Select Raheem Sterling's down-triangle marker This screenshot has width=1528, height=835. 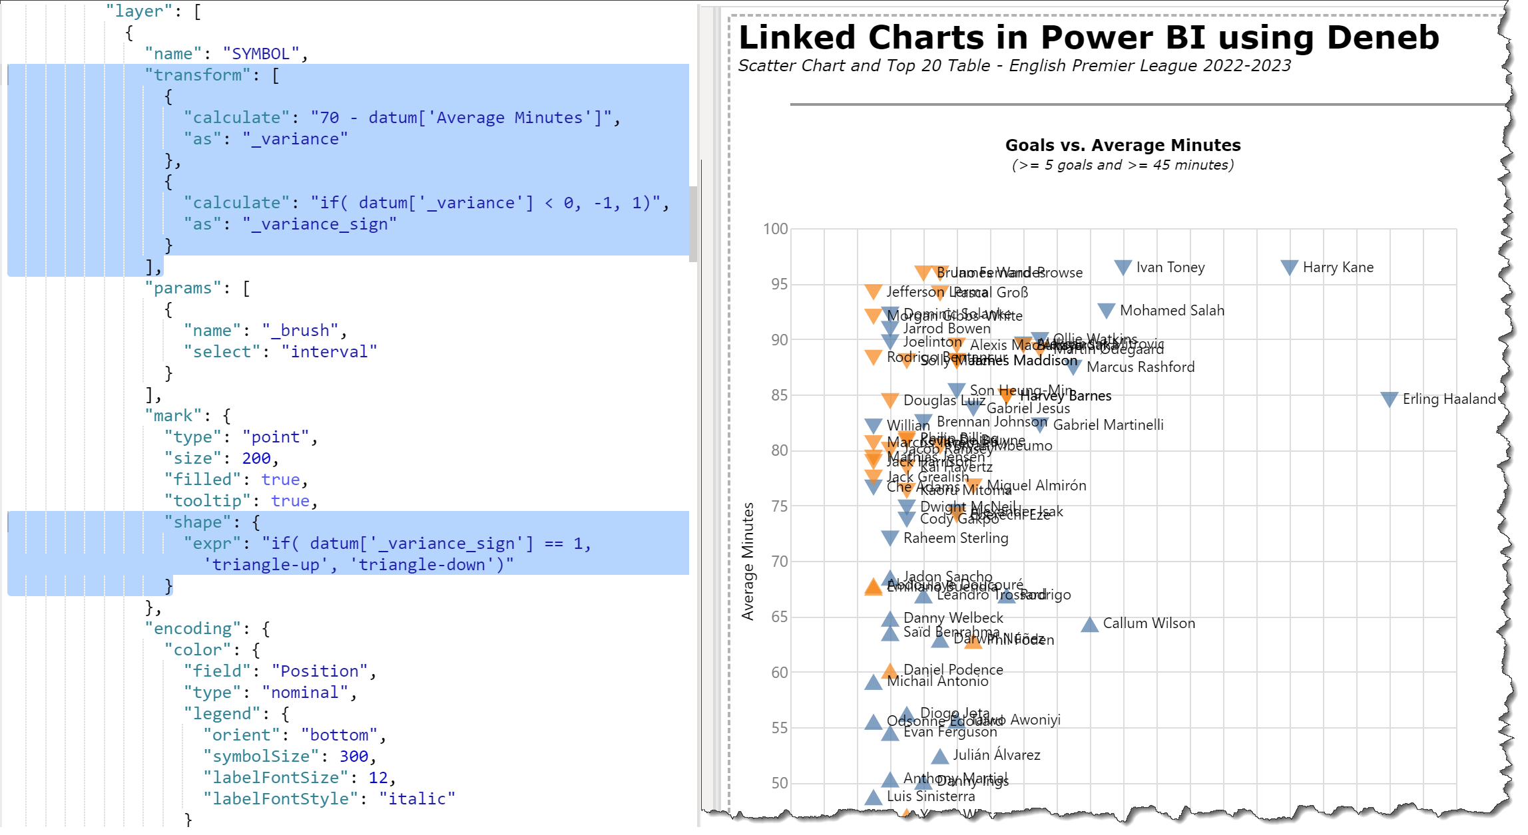(x=890, y=538)
